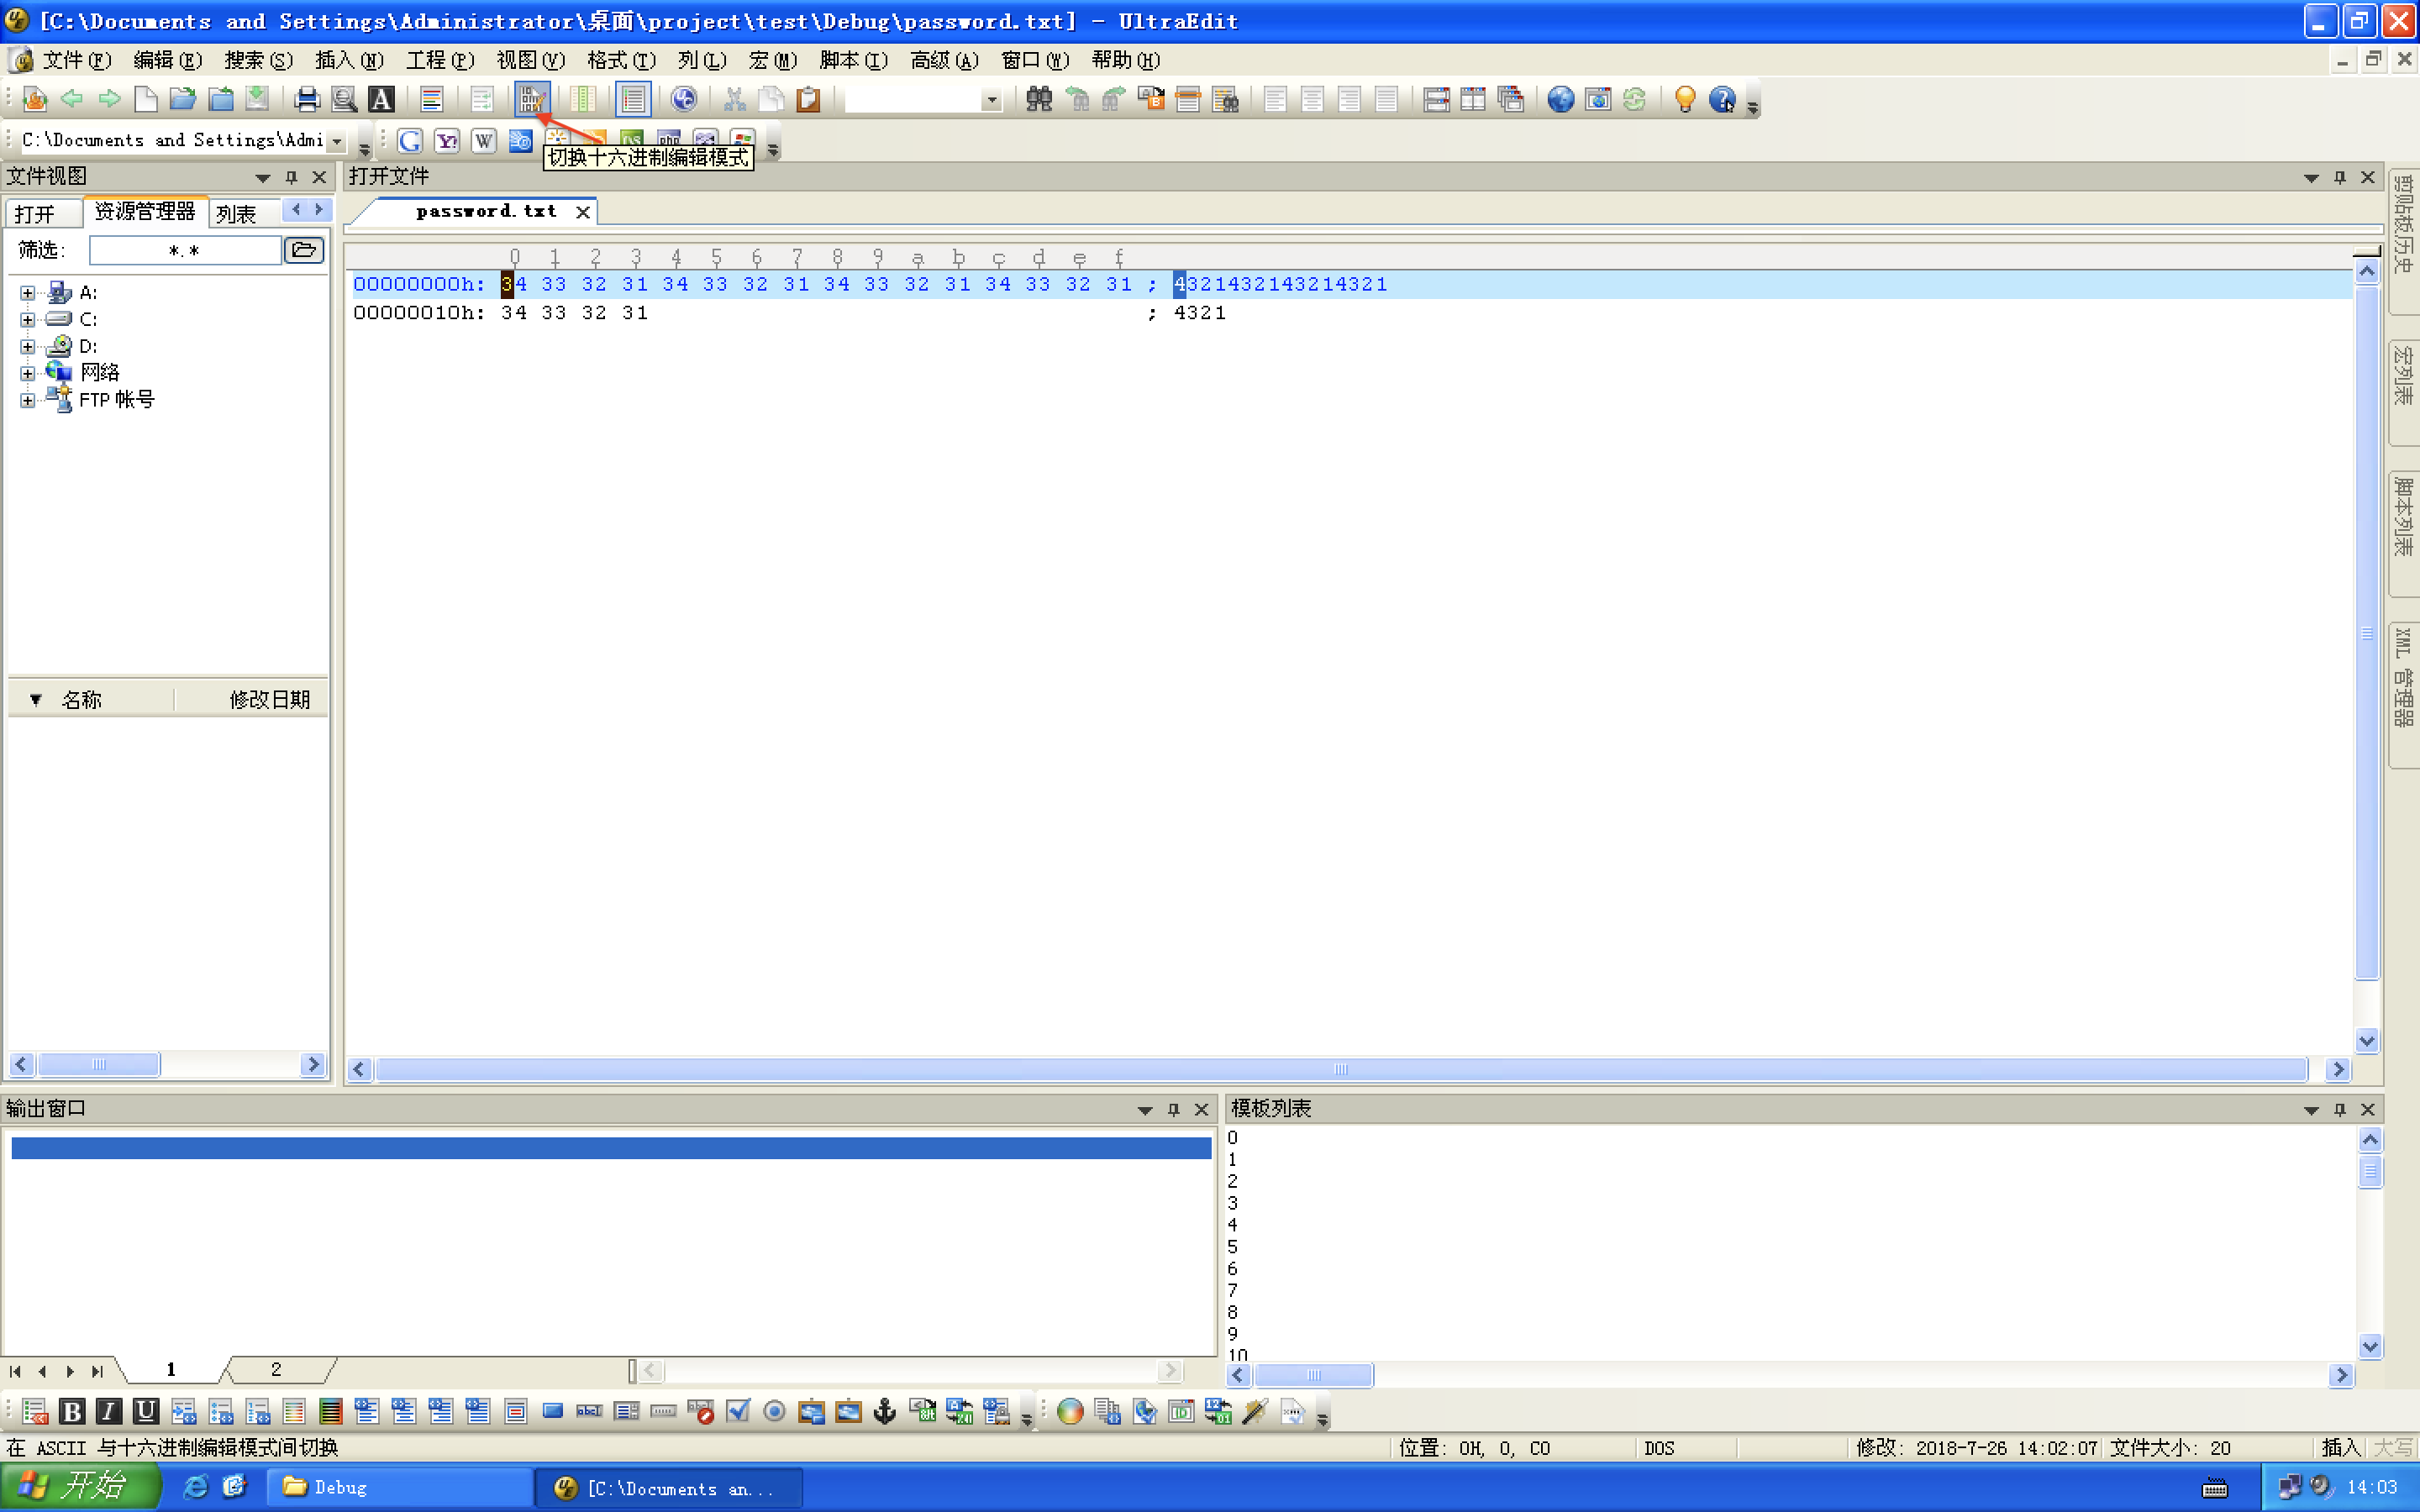This screenshot has width=2420, height=1512.
Task: Expand the D: drive tree node
Action: pyautogui.click(x=28, y=347)
